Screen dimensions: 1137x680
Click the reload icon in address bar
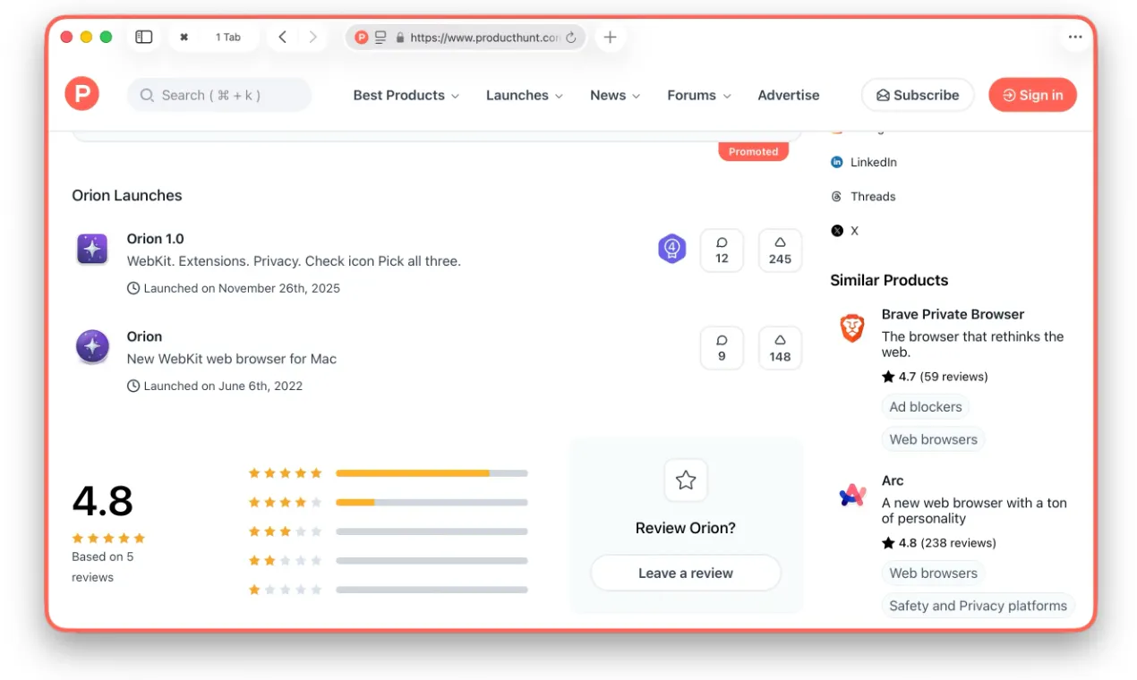coord(571,38)
